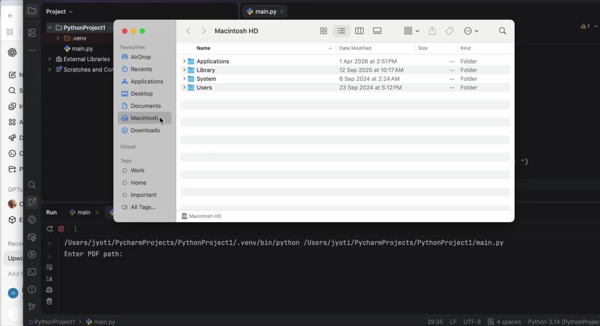The height and width of the screenshot is (326, 600).
Task: Change the UTF-8 file encoding in status bar
Action: pos(472,322)
